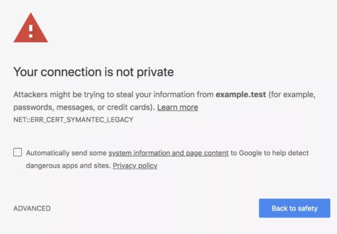Click the "Attackers might be trying" text

coord(57,94)
